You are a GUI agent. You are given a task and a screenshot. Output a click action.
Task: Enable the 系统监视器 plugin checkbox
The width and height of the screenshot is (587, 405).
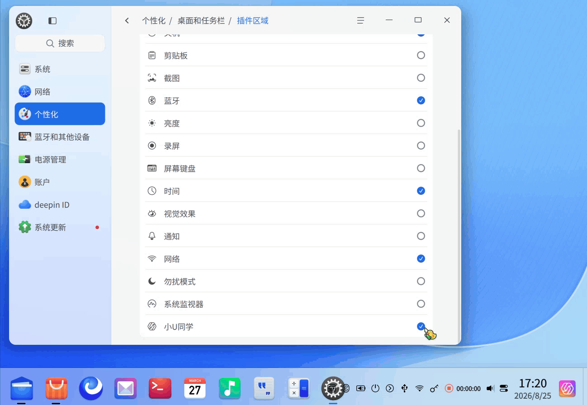pyautogui.click(x=421, y=304)
